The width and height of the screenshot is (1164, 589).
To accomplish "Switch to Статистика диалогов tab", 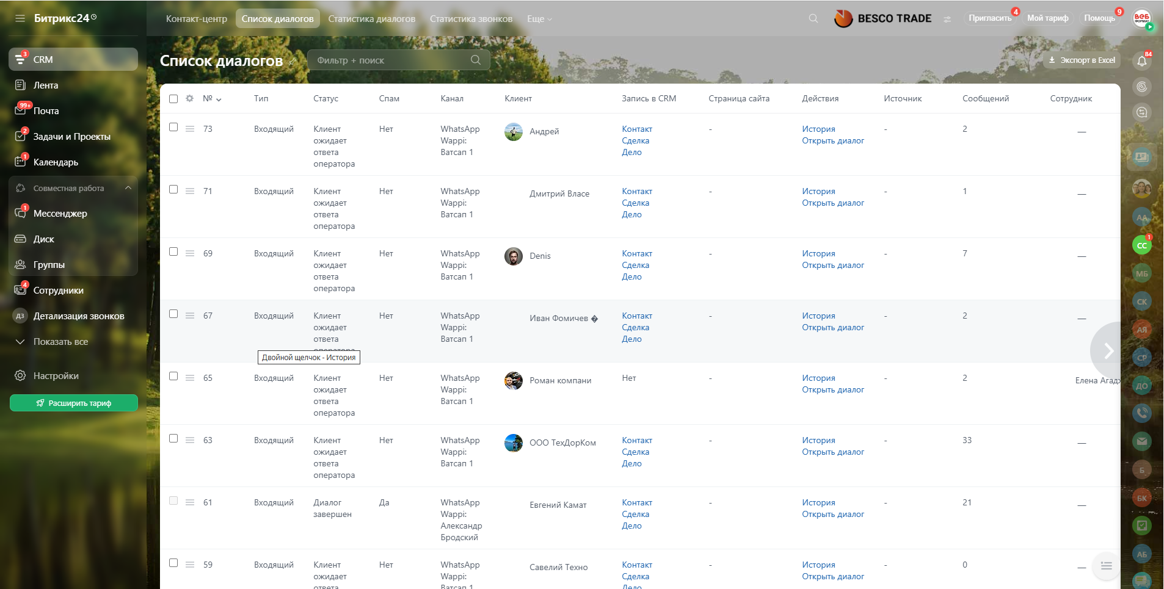I will click(371, 19).
